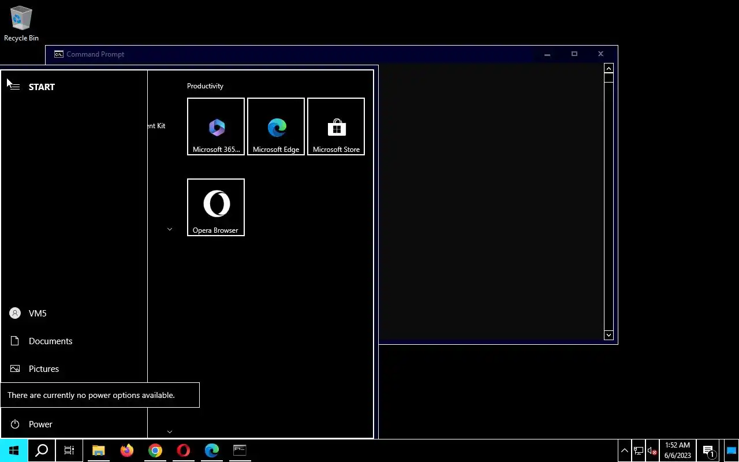Viewport: 739px width, 462px height.
Task: Select the Productivity group header
Action: (x=205, y=86)
